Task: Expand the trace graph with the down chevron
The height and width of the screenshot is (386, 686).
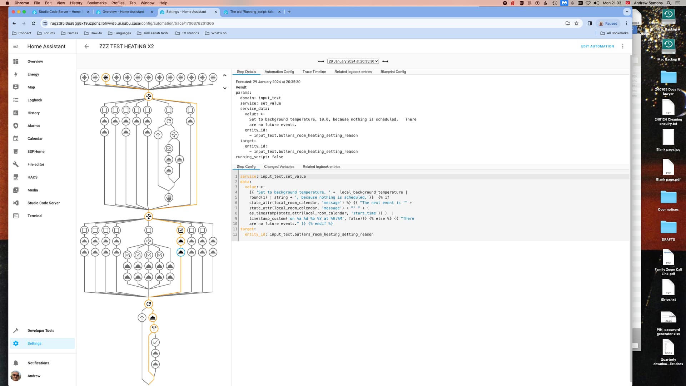Action: (225, 88)
